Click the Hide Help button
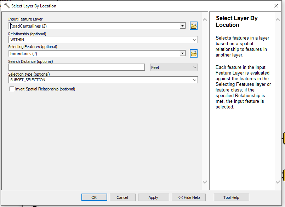 pyautogui.click(x=189, y=197)
